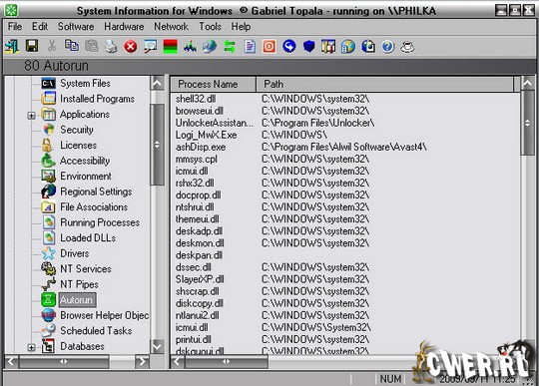Open the Software menu
This screenshot has height=386, width=539.
[x=76, y=27]
